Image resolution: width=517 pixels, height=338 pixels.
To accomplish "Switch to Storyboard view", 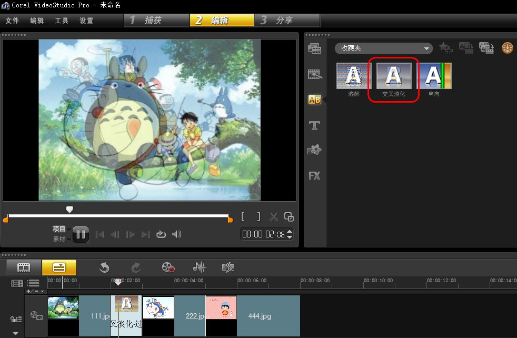I will point(24,267).
